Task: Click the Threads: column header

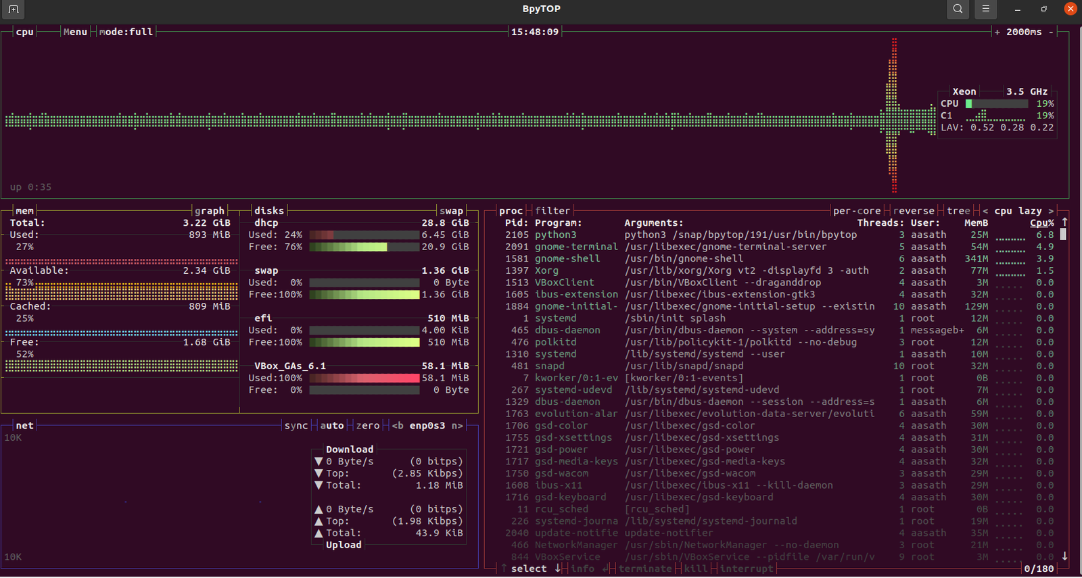Action: tap(880, 223)
